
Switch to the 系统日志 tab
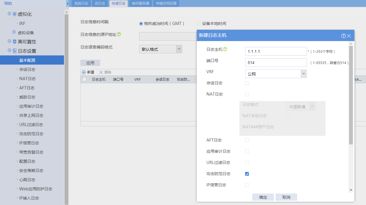point(81,3)
